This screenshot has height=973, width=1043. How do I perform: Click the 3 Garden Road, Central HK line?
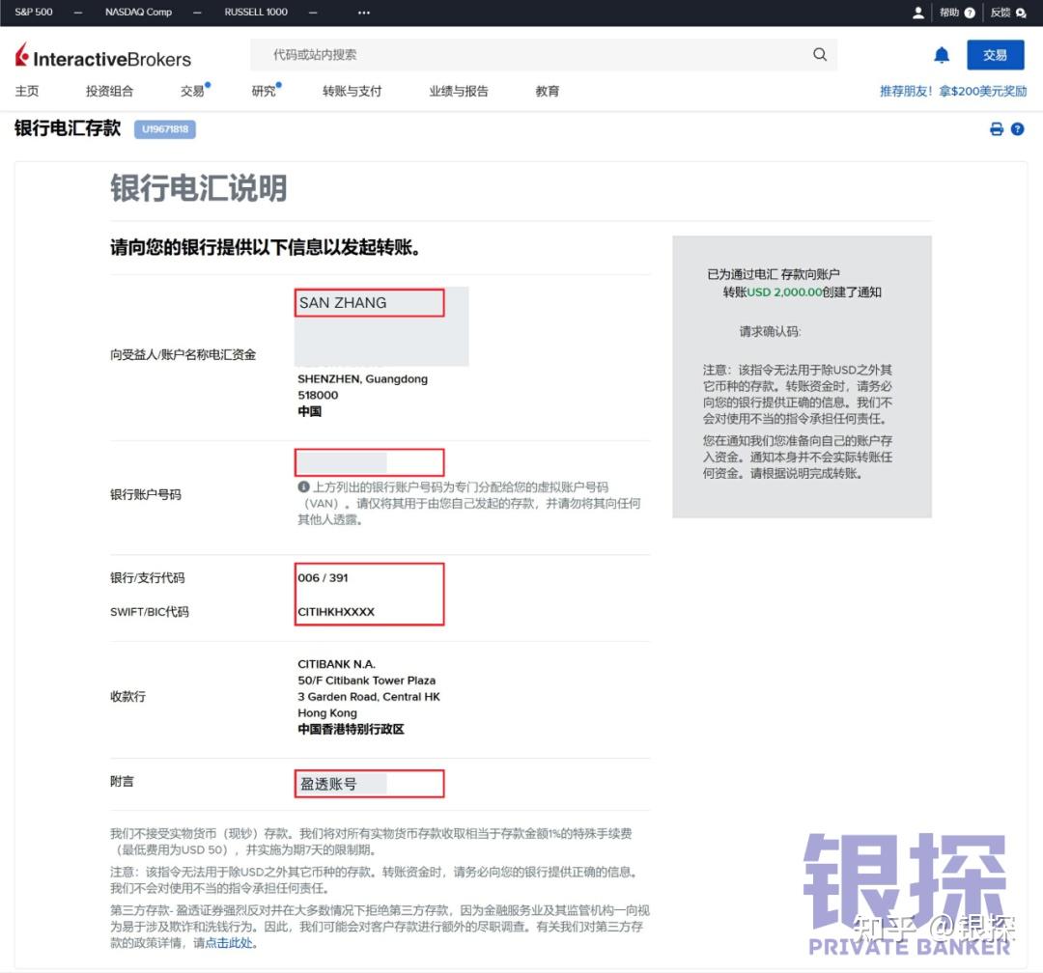tap(369, 697)
